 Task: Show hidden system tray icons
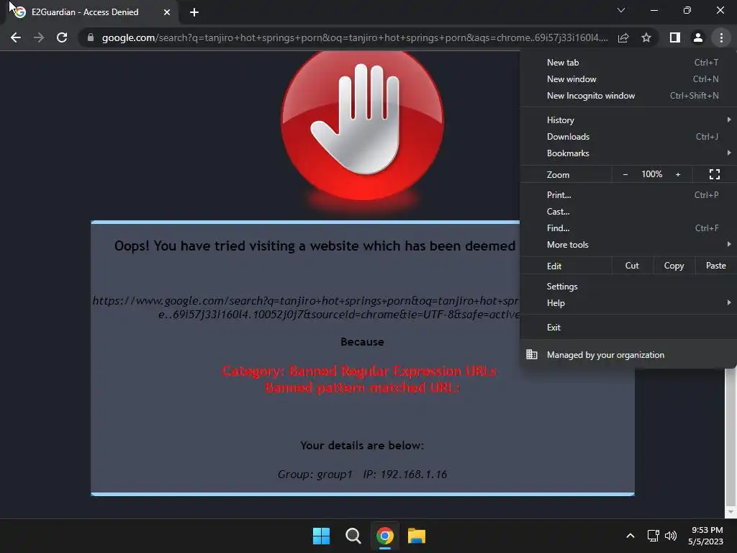tap(630, 536)
